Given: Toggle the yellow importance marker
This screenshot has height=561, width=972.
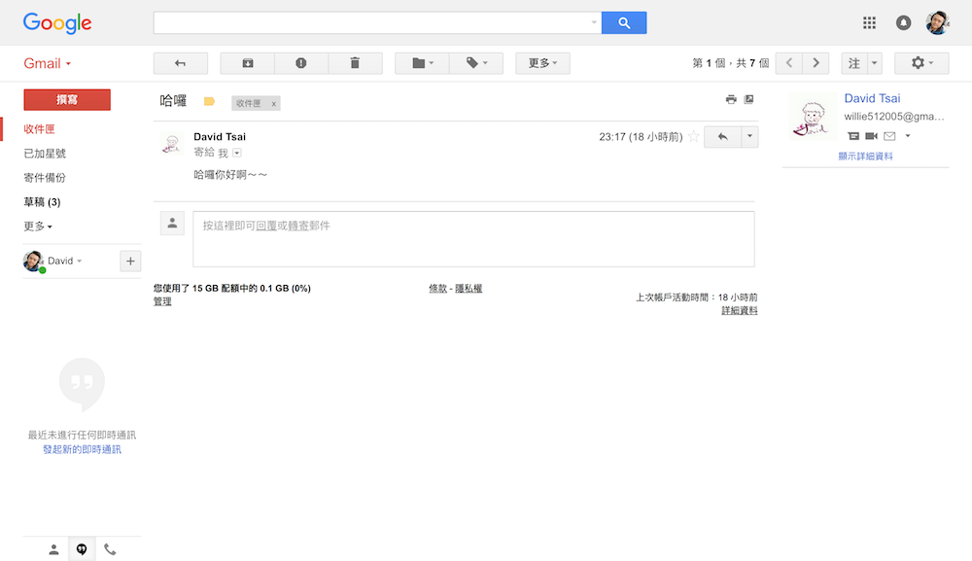Looking at the screenshot, I should (x=209, y=102).
